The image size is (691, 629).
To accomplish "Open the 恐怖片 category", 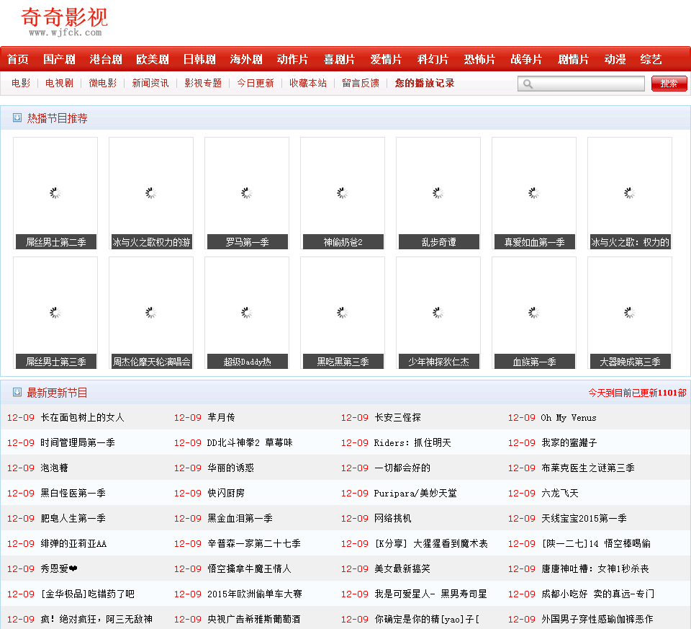I will (479, 59).
